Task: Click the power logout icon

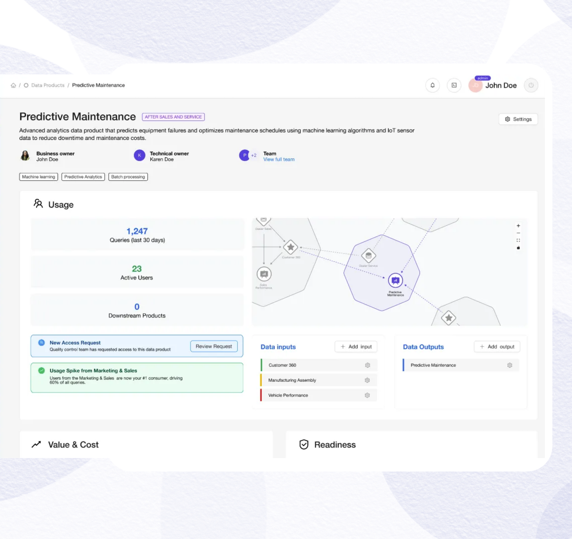Action: click(x=531, y=85)
